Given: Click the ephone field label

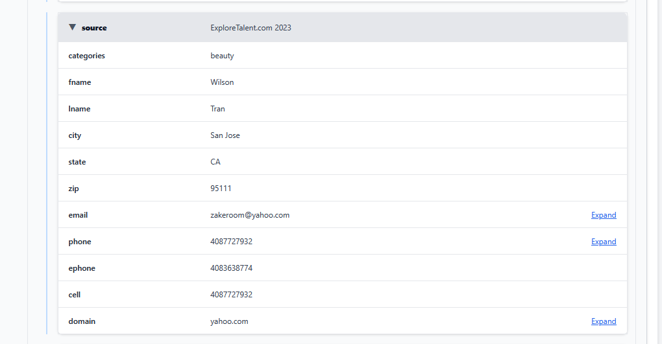Looking at the screenshot, I should pyautogui.click(x=82, y=268).
